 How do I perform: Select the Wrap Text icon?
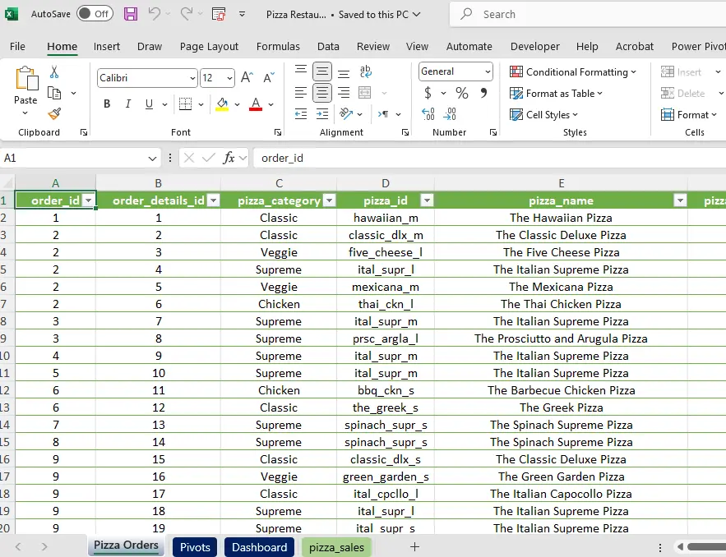(365, 71)
